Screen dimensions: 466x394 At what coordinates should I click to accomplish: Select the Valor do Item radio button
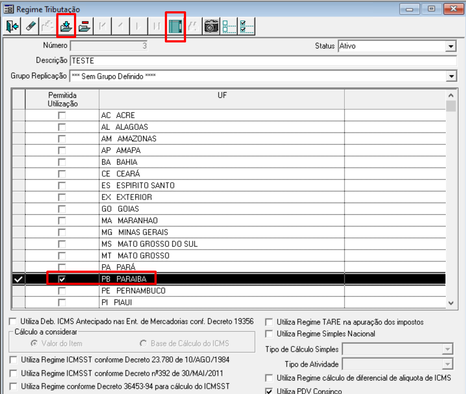click(35, 343)
